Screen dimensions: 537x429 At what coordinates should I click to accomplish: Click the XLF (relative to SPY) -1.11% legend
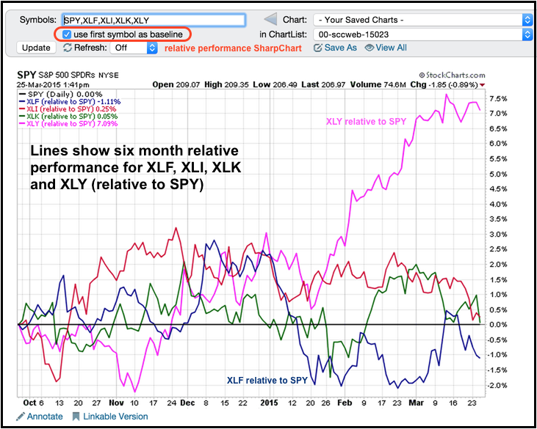coord(70,102)
